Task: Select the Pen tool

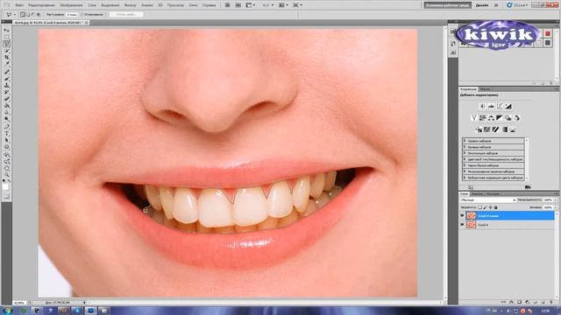Action: 7,126
